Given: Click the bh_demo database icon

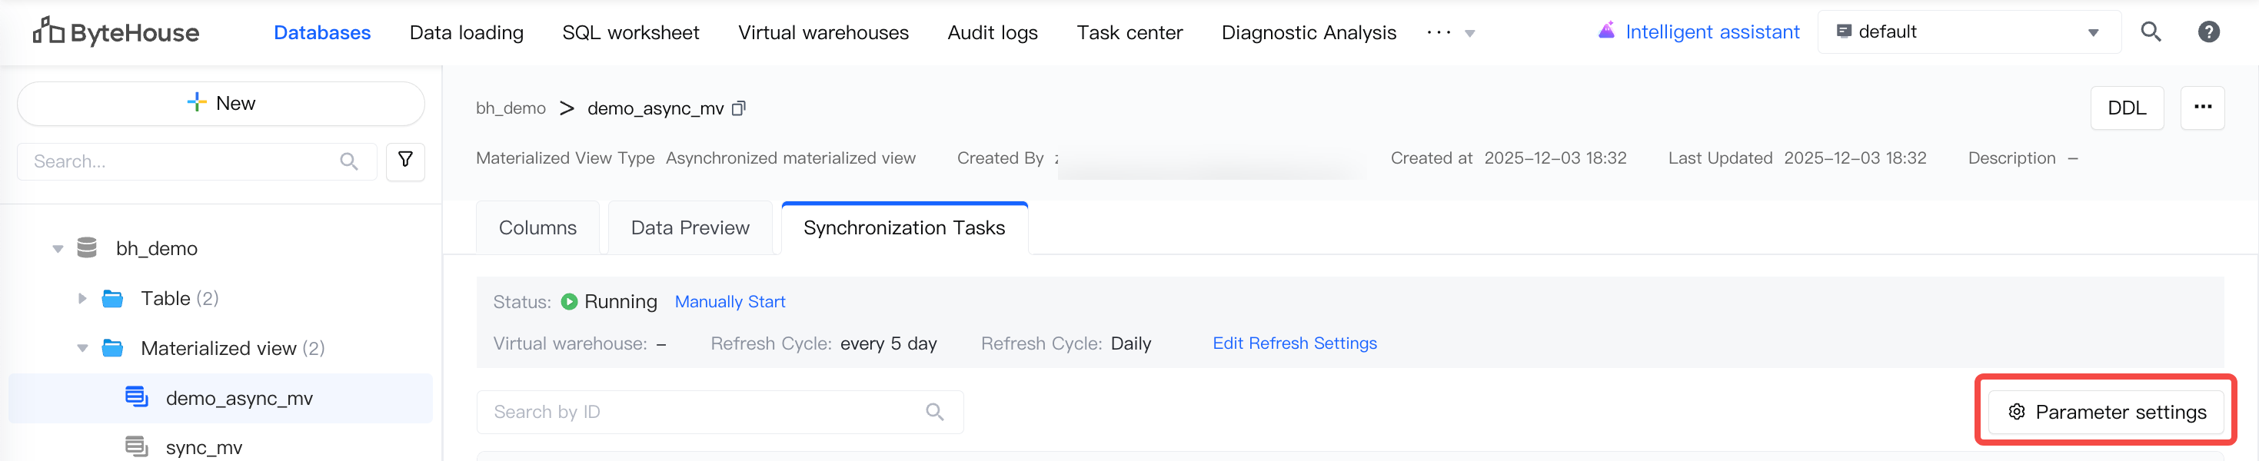Looking at the screenshot, I should pos(87,248).
